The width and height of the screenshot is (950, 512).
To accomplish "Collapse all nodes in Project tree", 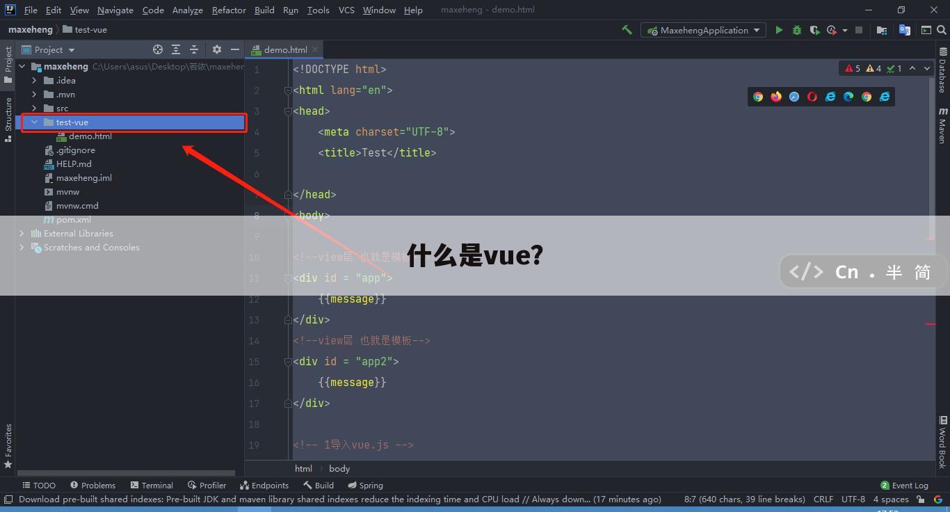I will click(194, 49).
